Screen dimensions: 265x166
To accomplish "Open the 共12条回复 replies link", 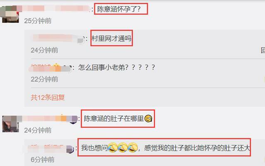I will point(48,97).
